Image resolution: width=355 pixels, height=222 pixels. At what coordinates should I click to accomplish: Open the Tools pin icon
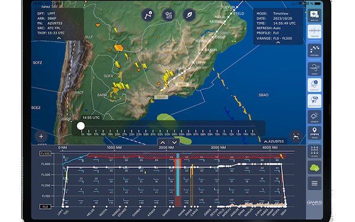coord(315,133)
